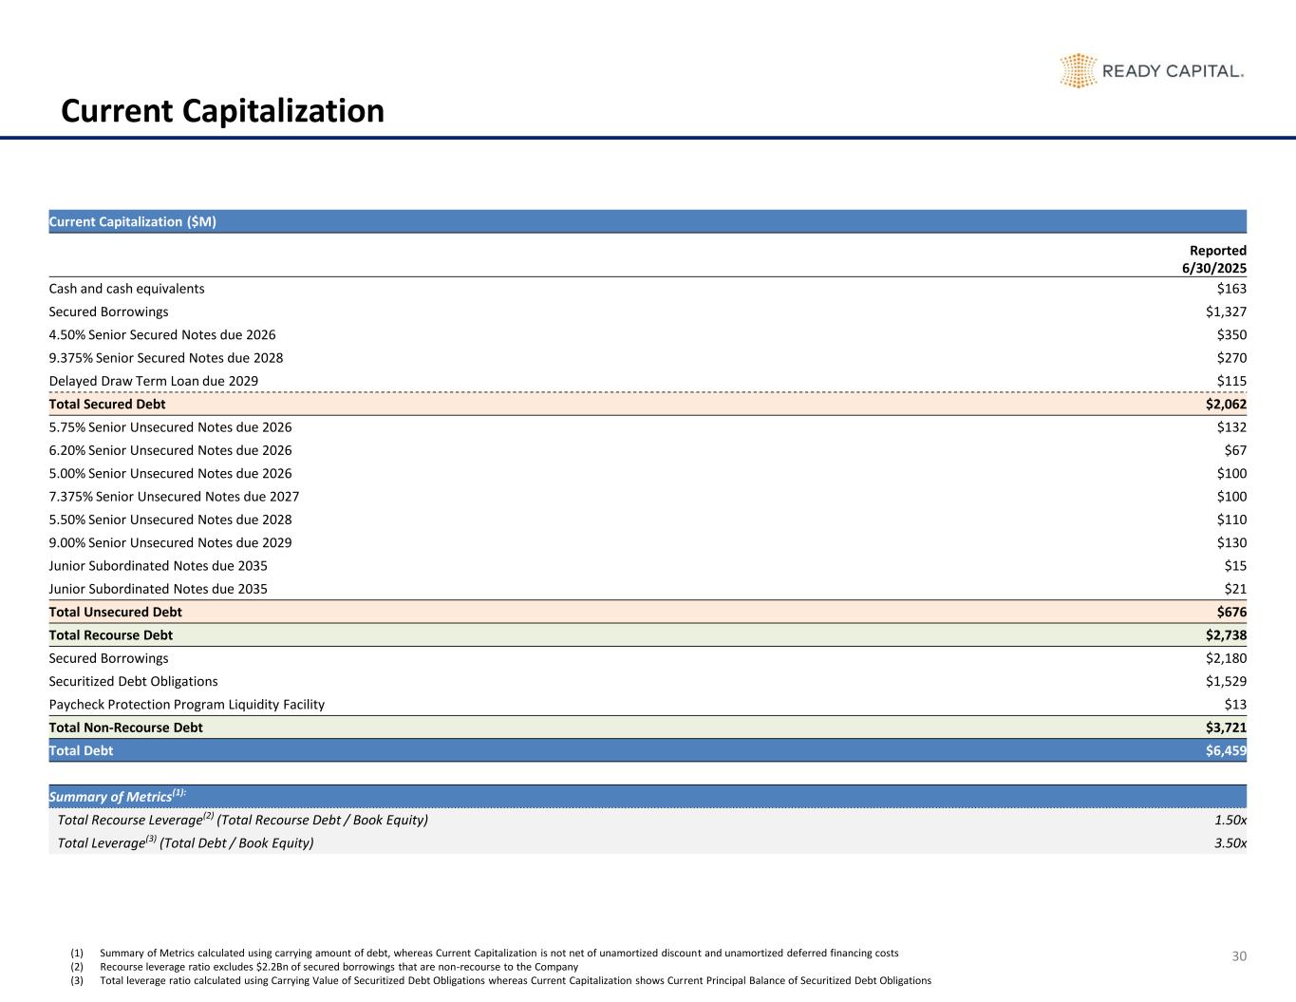This screenshot has height=1002, width=1296.
Task: Select Delayed Draw Term Loan due 2029
Action: [153, 381]
